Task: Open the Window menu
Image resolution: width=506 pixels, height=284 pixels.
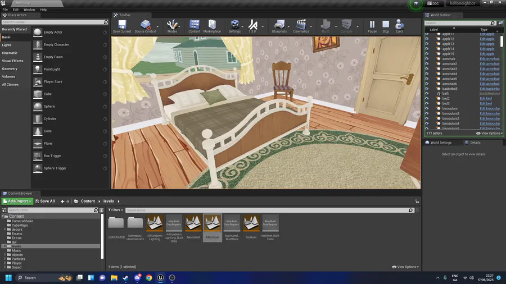Action: coord(29,10)
